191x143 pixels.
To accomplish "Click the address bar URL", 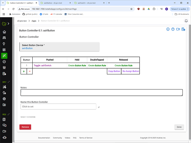I will point(54,9).
